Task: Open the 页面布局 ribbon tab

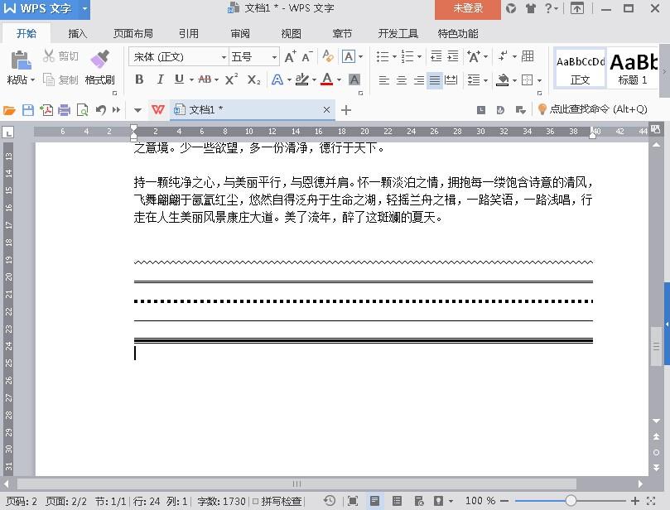Action: [x=133, y=33]
